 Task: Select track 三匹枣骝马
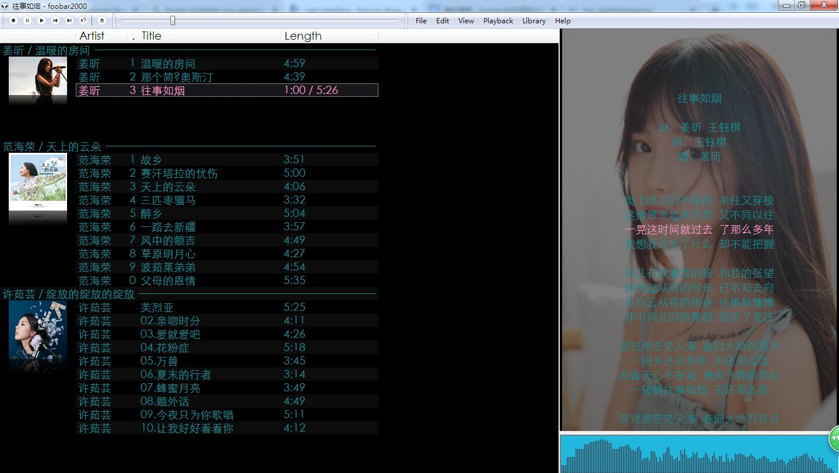click(227, 199)
